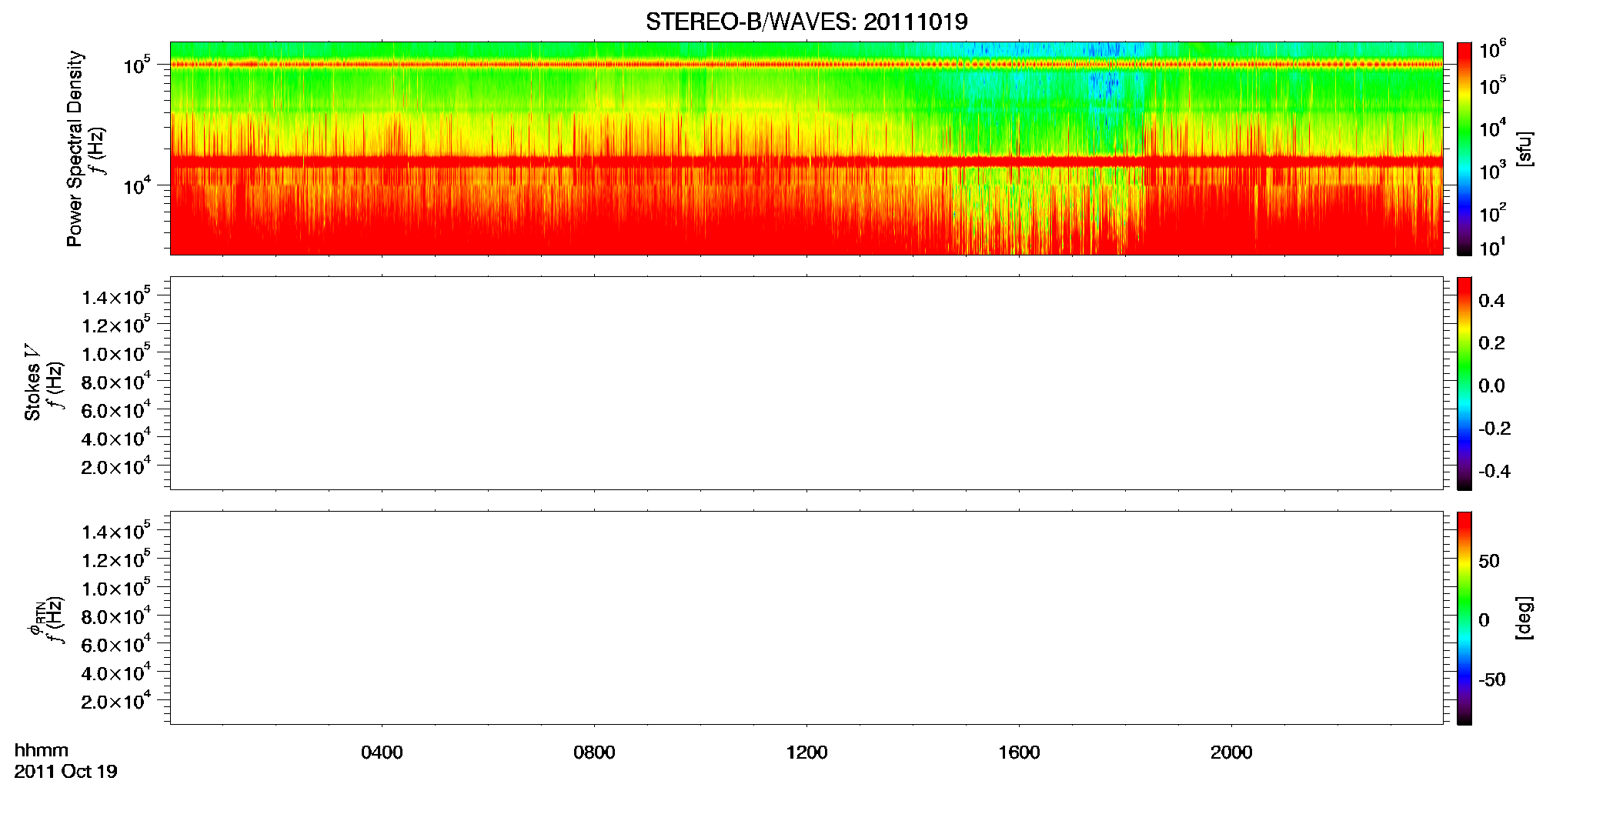
Task: Click the 0.2 label on Stokes colorbar
Action: [x=1491, y=342]
